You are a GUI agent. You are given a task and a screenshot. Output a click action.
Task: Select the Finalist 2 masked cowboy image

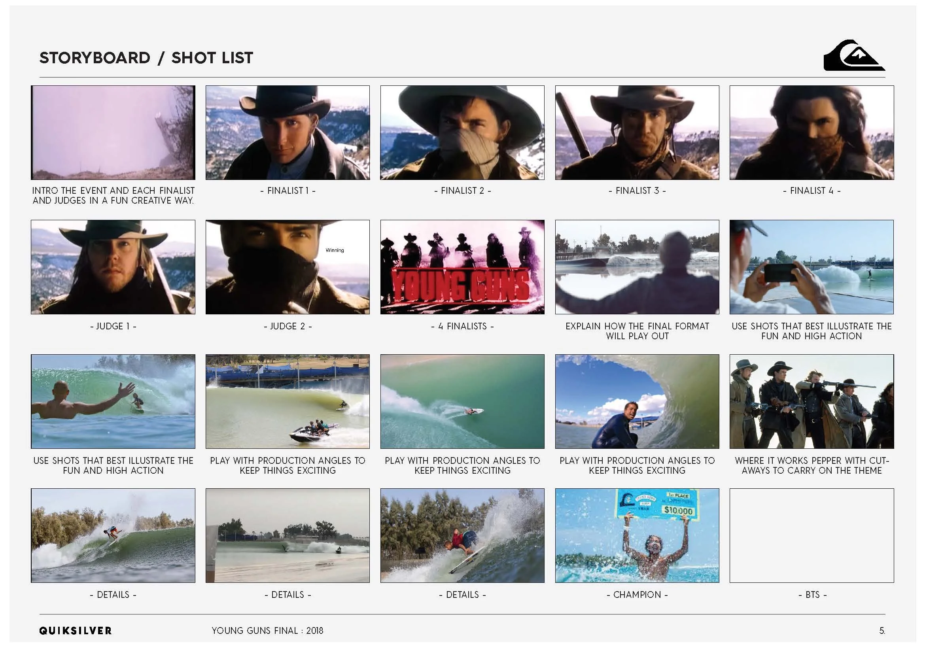pos(463,132)
